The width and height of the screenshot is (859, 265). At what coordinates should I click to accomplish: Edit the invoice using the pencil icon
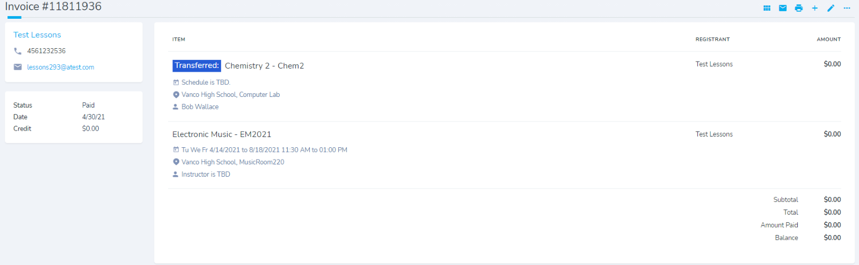tap(831, 8)
